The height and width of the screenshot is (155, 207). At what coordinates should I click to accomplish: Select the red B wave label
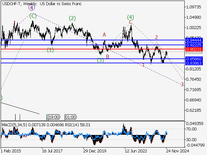(107, 57)
